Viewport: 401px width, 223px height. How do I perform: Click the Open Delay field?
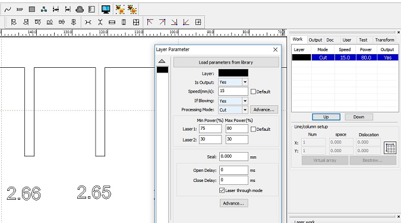(233, 170)
